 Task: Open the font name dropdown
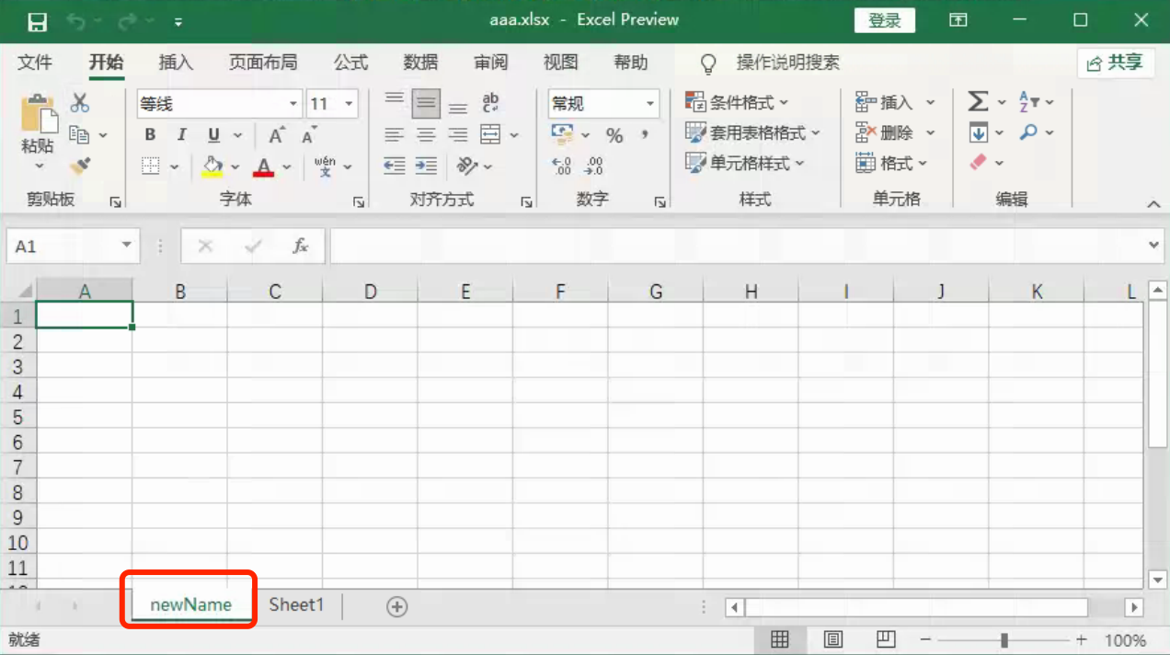[x=293, y=104]
